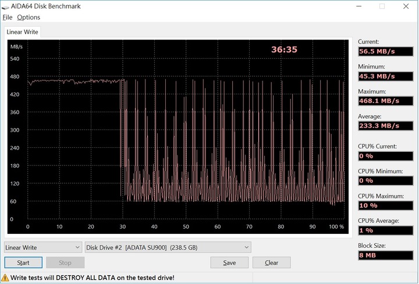Click the AIDA64 disk icon in title bar
Image resolution: width=419 pixels, height=284 pixels.
pos(5,6)
